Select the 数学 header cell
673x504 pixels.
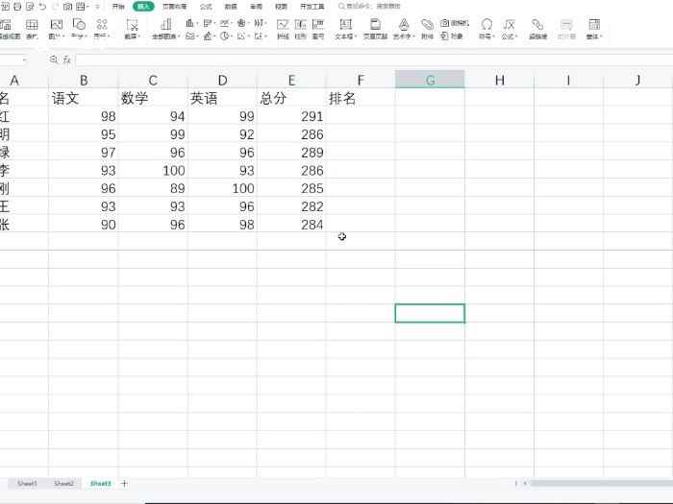click(153, 98)
